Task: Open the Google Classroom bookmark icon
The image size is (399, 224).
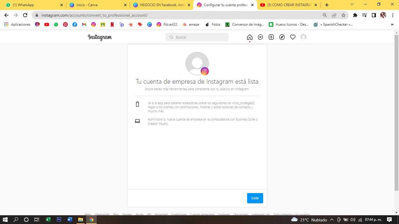Action: pos(103,24)
